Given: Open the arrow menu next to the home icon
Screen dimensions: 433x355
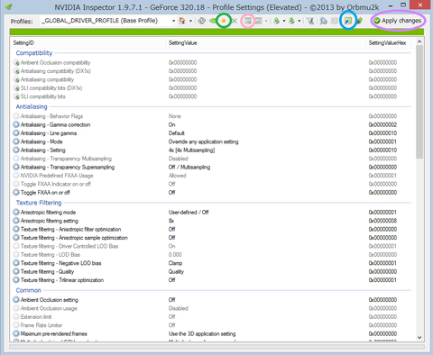Looking at the screenshot, I should [x=190, y=21].
